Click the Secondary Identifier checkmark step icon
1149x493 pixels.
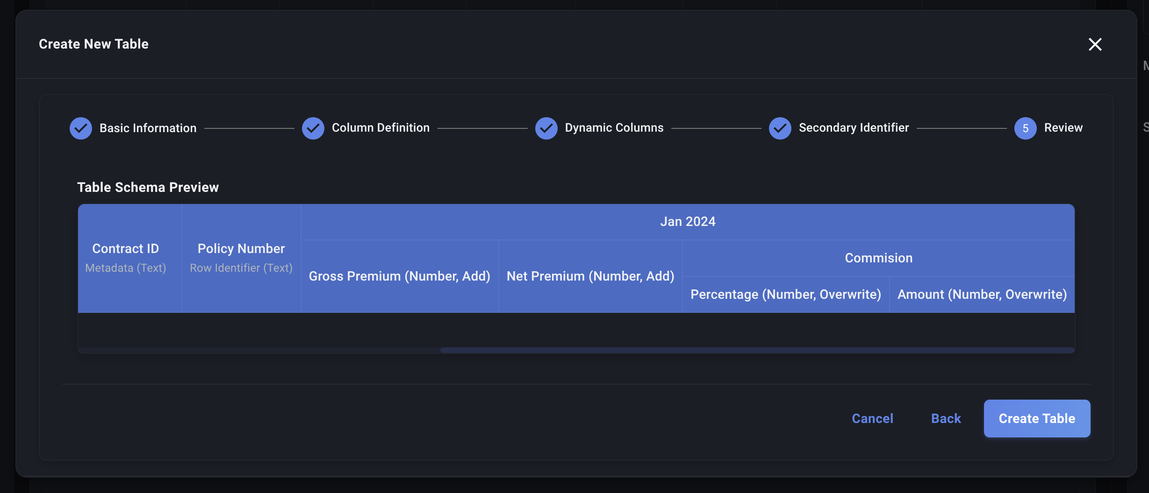coord(780,128)
